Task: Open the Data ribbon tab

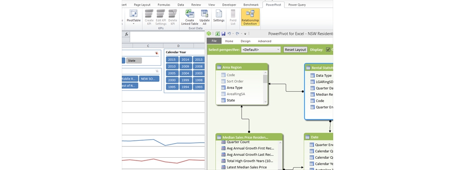Action: coord(181,5)
